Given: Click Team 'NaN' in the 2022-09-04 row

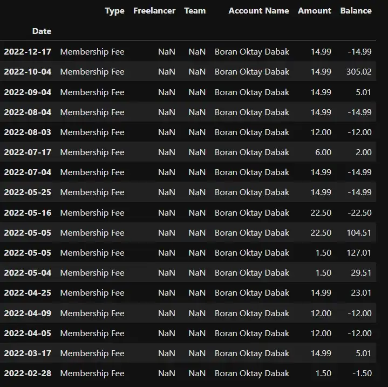Looking at the screenshot, I should pos(197,92).
